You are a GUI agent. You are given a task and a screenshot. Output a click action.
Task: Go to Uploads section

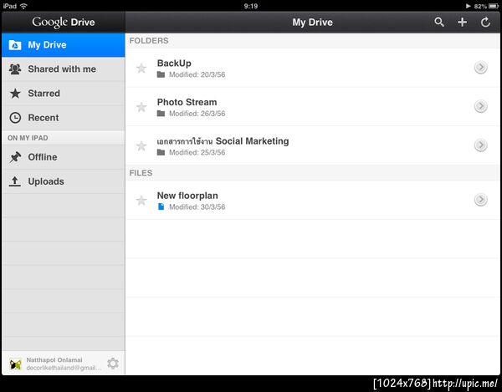(64, 181)
